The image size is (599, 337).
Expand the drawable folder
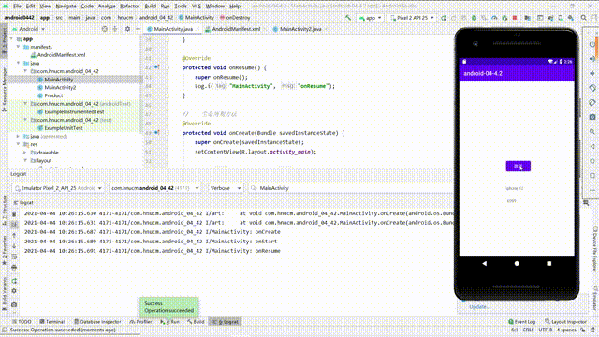pos(25,153)
